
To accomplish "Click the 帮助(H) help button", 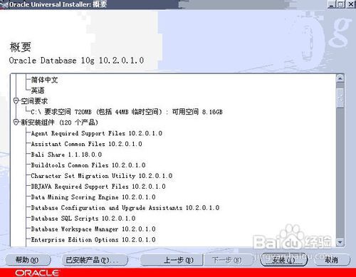I will click(28, 260).
